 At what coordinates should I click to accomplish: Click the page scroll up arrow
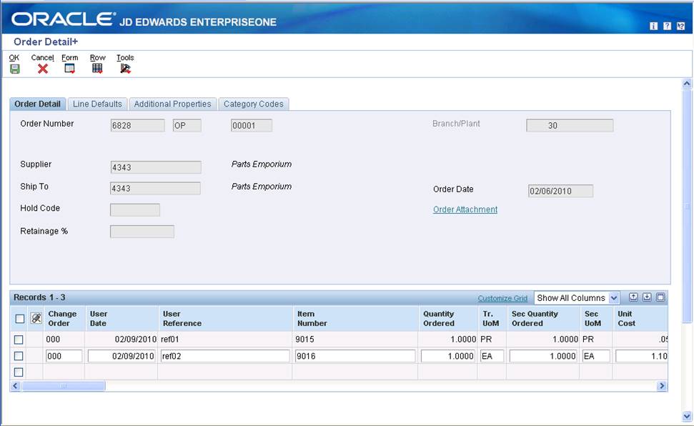click(x=687, y=83)
